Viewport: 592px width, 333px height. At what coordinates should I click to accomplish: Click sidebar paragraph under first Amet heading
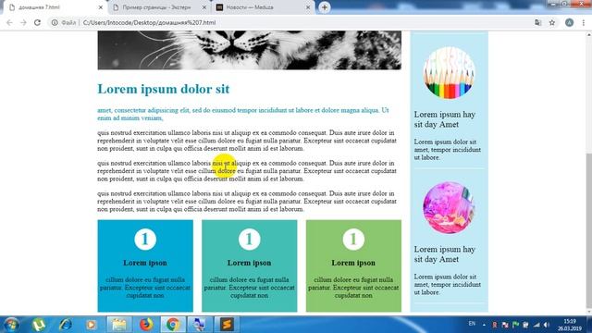tap(448, 150)
